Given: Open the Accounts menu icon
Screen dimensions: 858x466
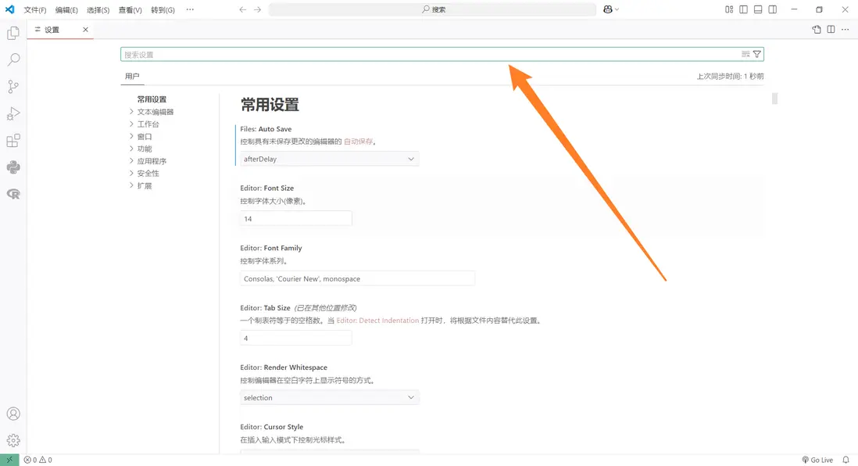Looking at the screenshot, I should click(x=13, y=414).
